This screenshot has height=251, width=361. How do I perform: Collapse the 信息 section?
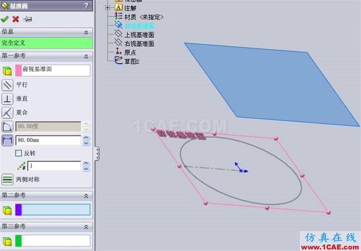pos(86,32)
